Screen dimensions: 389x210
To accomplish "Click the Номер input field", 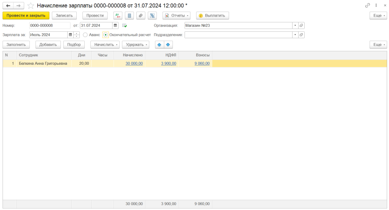I will pos(49,25).
